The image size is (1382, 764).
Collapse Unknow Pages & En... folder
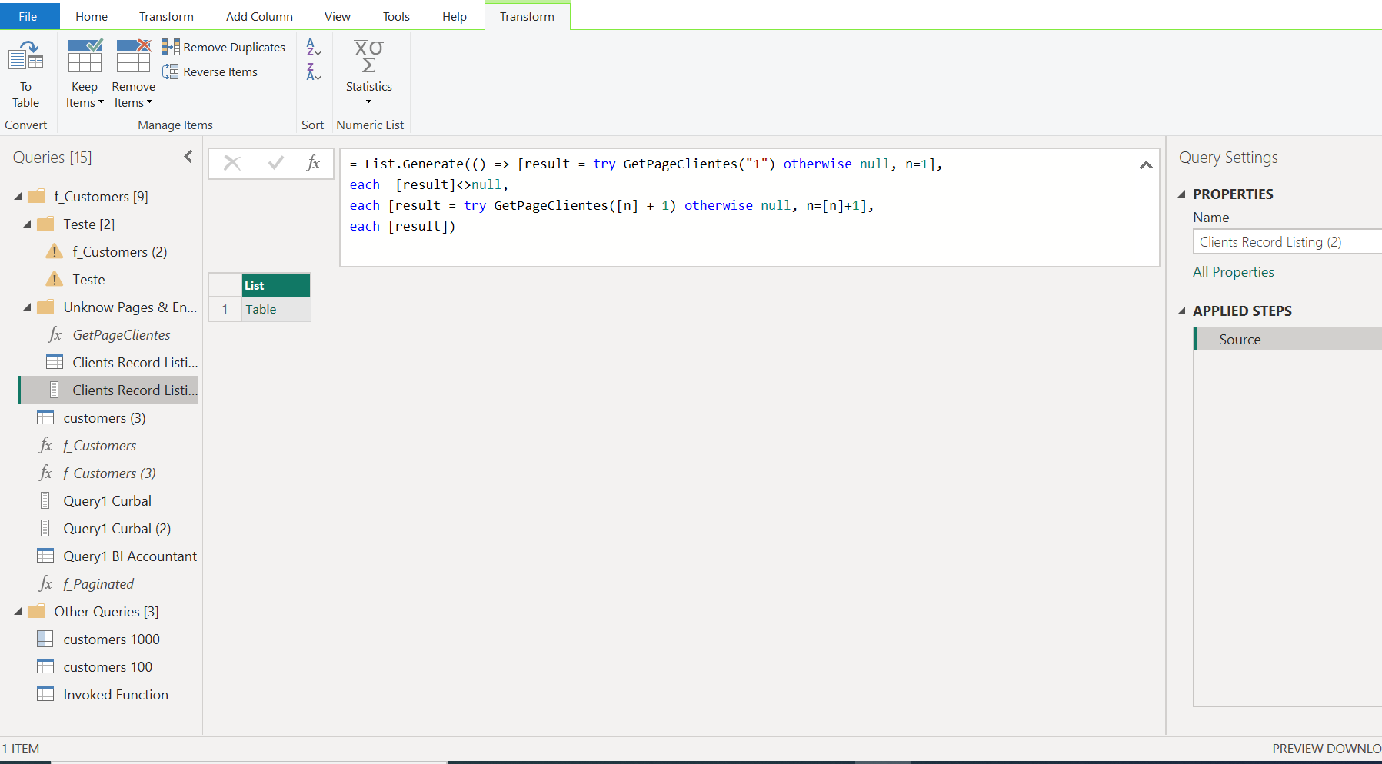click(x=27, y=307)
